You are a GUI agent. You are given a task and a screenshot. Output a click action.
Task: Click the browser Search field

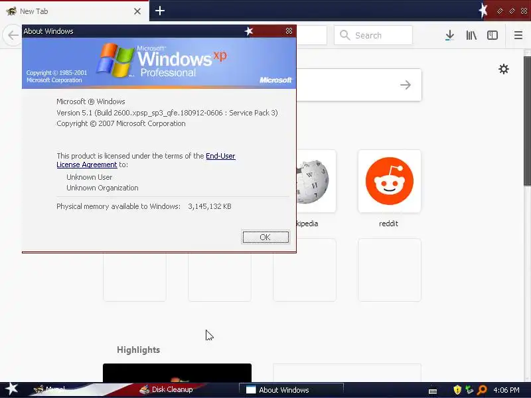[x=373, y=35]
